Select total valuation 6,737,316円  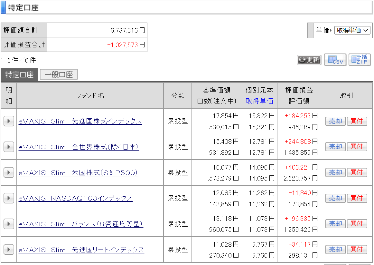128,30
